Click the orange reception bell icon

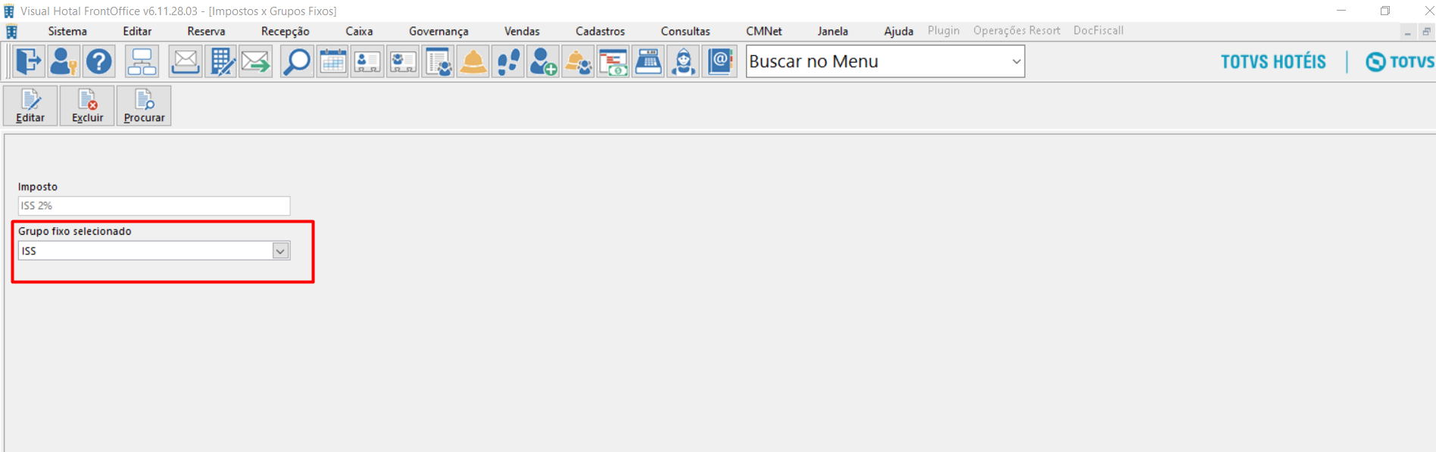[x=473, y=61]
